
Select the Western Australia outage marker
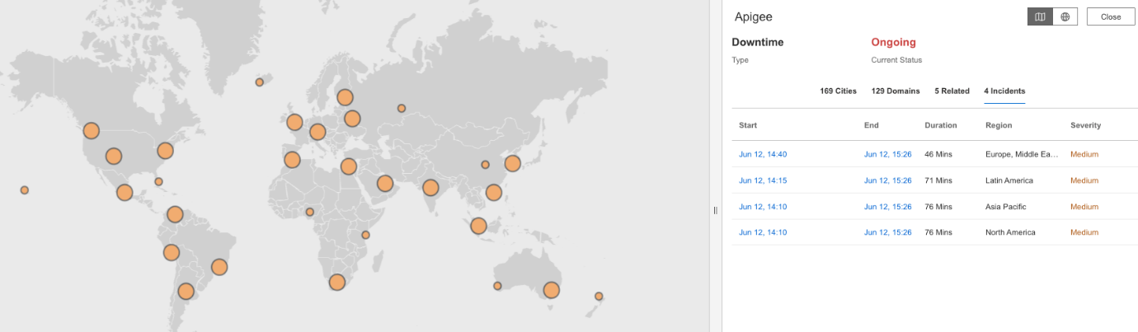click(x=497, y=286)
